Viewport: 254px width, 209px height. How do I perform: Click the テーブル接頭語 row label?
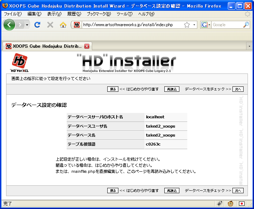pos(81,144)
